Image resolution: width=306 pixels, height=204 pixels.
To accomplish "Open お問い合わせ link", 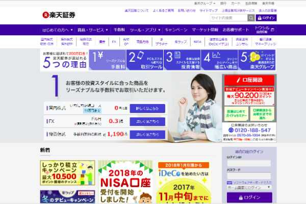I will pyautogui.click(x=187, y=11).
